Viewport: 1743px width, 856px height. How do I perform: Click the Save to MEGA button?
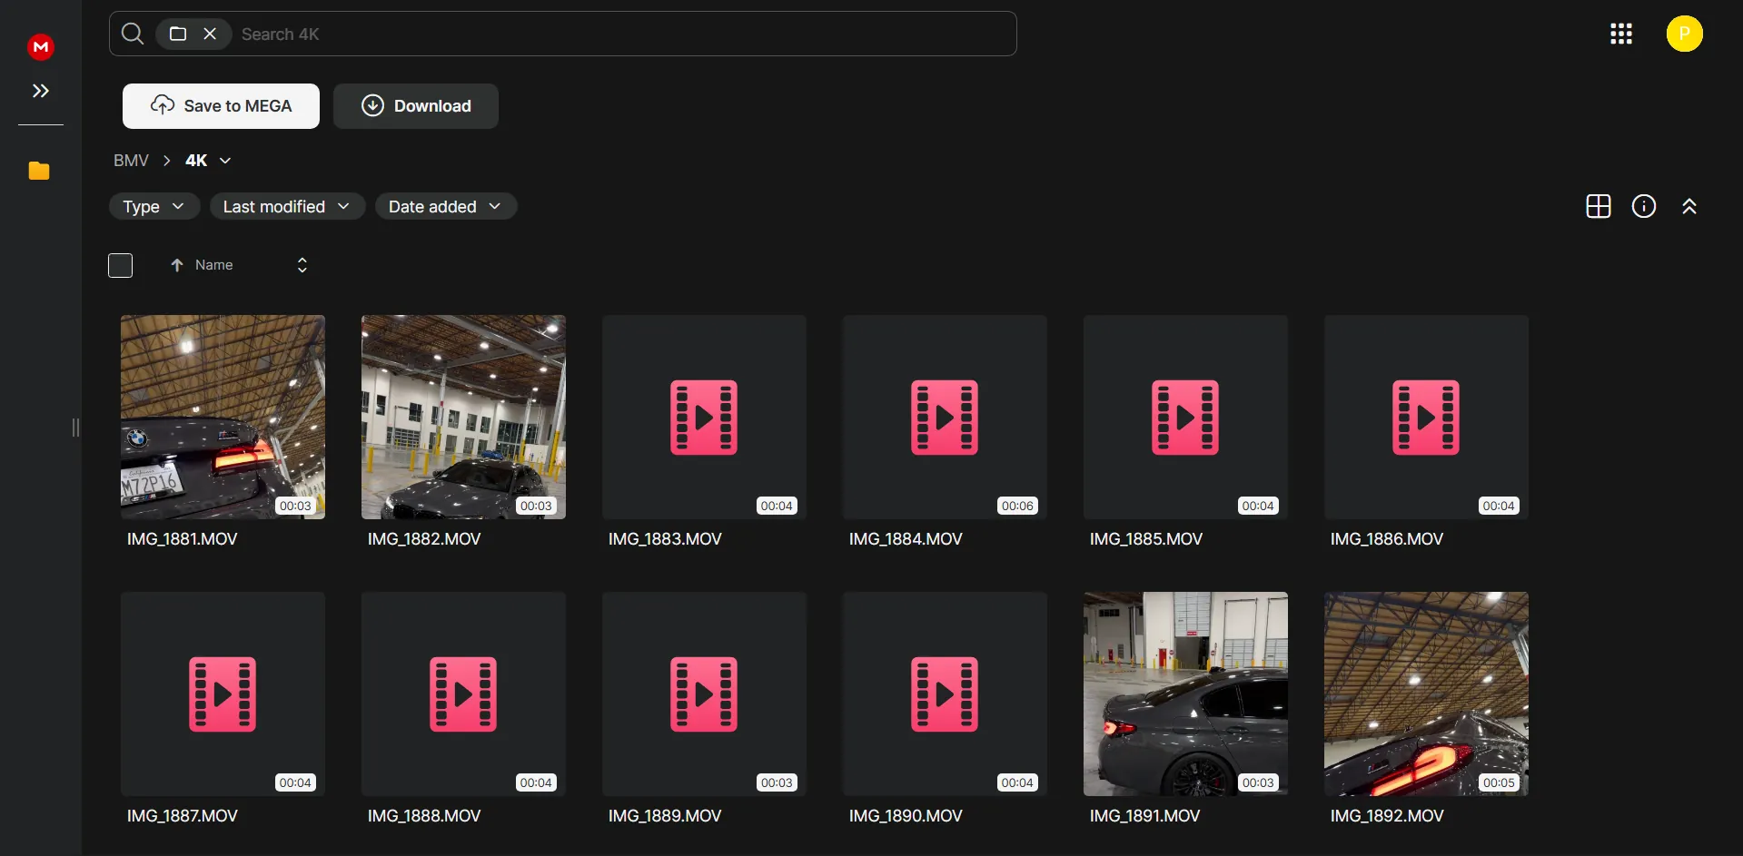coord(221,106)
